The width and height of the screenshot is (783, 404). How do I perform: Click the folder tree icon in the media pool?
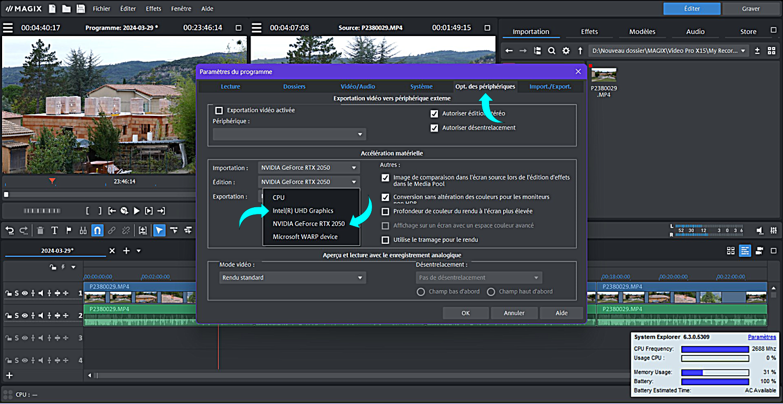[x=537, y=51]
